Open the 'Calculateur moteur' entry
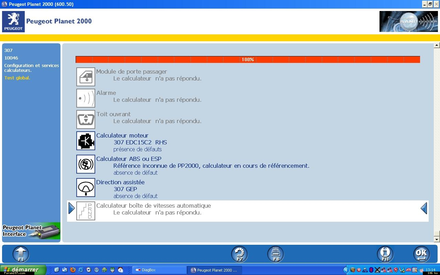Viewport: 440px width, 275px height. point(122,135)
